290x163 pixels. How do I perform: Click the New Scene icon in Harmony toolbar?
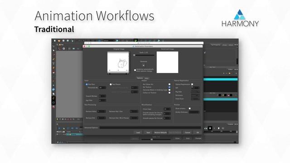click(x=55, y=40)
